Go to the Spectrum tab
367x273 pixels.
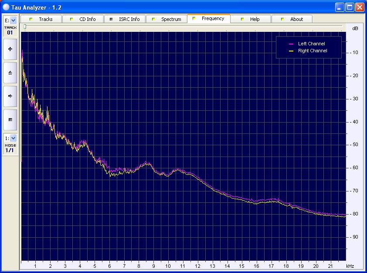[x=167, y=19]
